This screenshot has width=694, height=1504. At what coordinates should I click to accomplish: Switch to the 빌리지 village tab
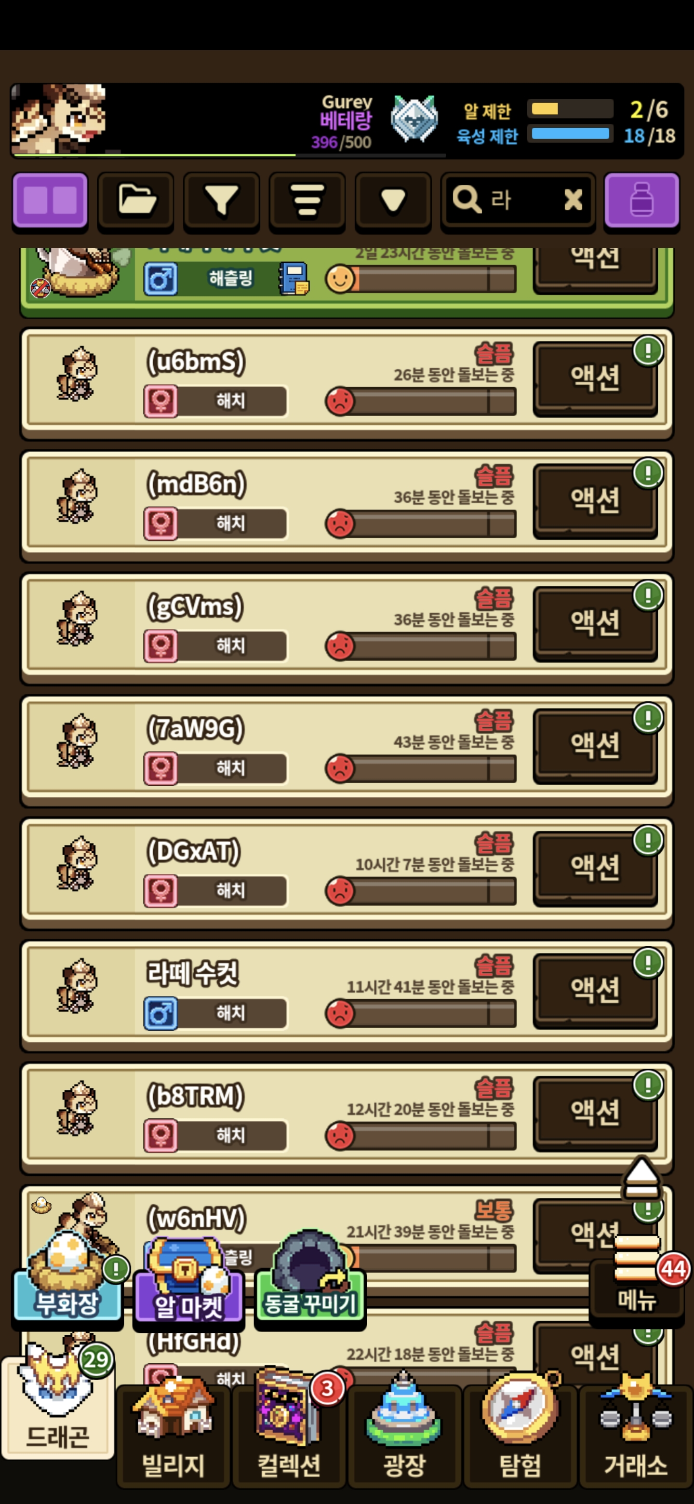(x=173, y=1435)
